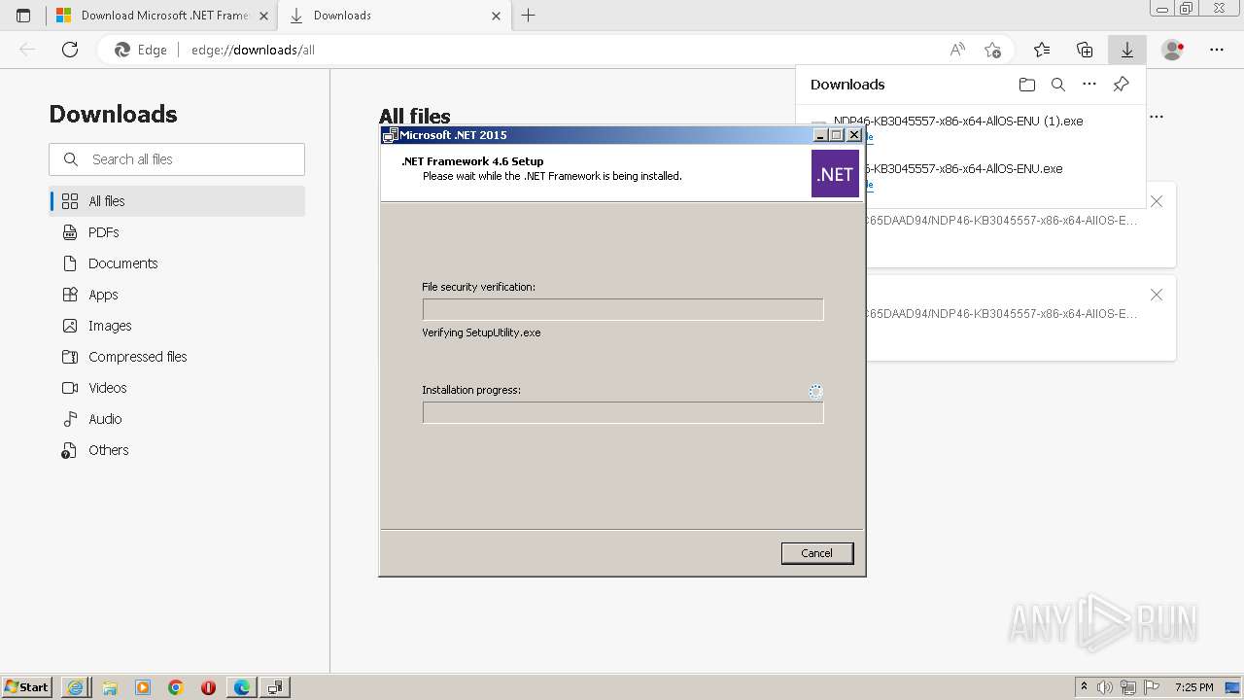
Task: Open File Explorer from taskbar
Action: pyautogui.click(x=110, y=687)
